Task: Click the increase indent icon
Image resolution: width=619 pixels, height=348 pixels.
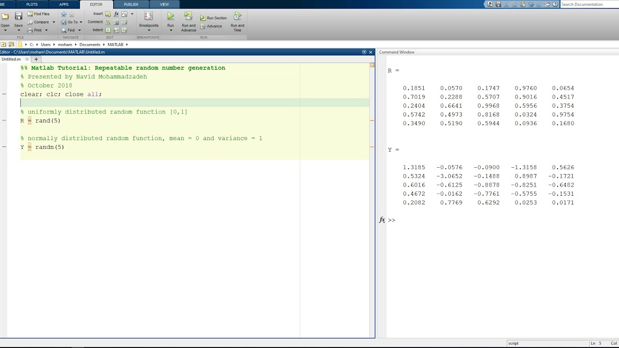Action: click(116, 30)
